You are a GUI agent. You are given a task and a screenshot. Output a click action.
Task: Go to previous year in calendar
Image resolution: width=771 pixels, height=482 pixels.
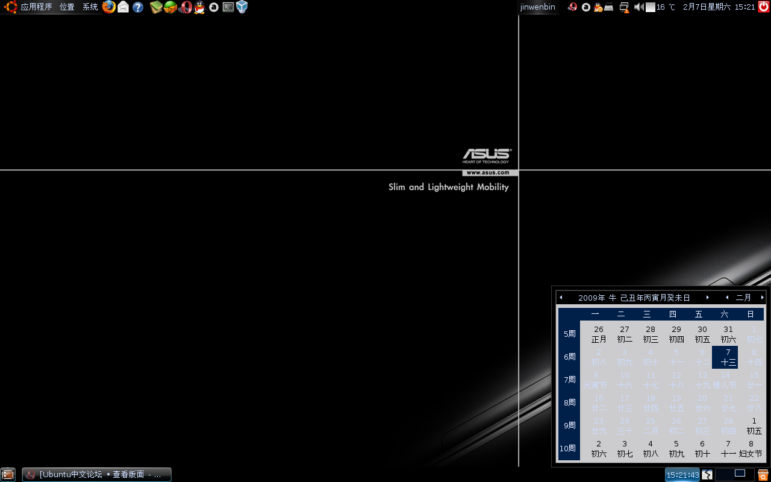[561, 298]
